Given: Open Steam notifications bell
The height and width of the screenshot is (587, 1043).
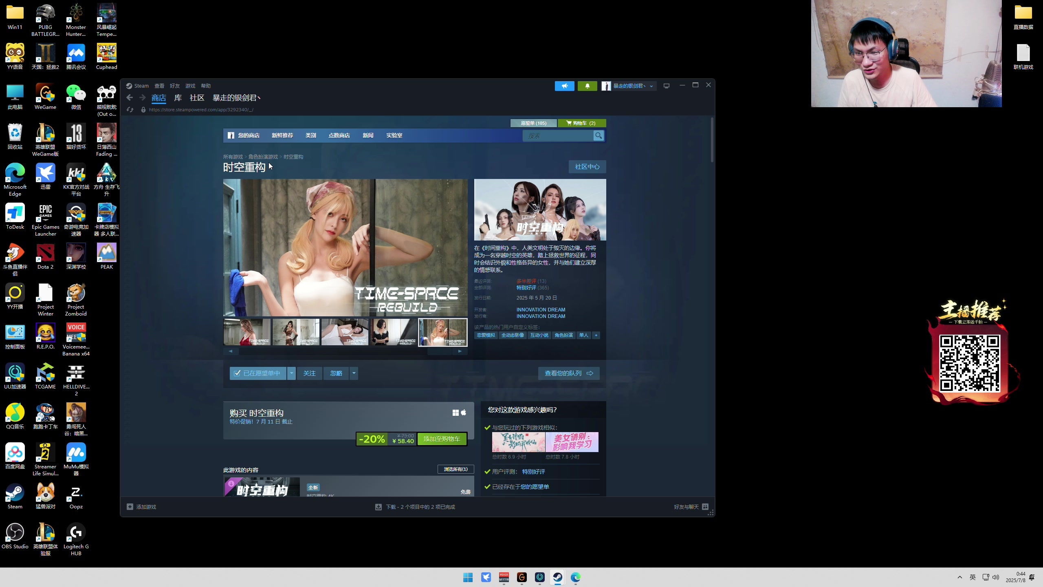Looking at the screenshot, I should click(x=587, y=86).
